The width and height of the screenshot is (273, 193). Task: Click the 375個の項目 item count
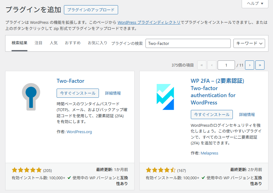coord(183,65)
